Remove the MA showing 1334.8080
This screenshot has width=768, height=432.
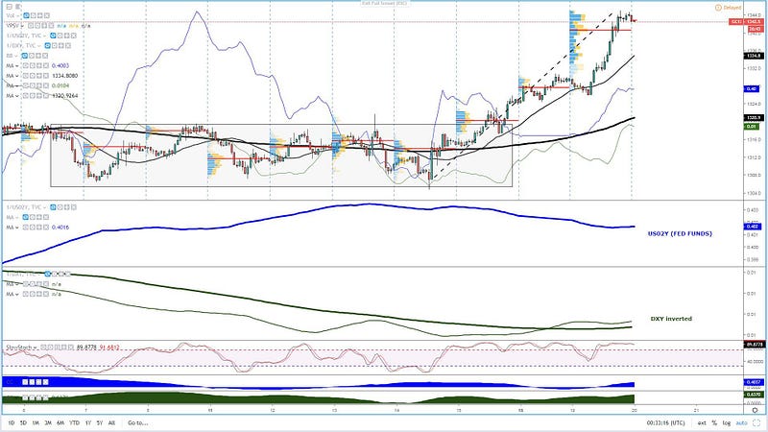pos(46,76)
